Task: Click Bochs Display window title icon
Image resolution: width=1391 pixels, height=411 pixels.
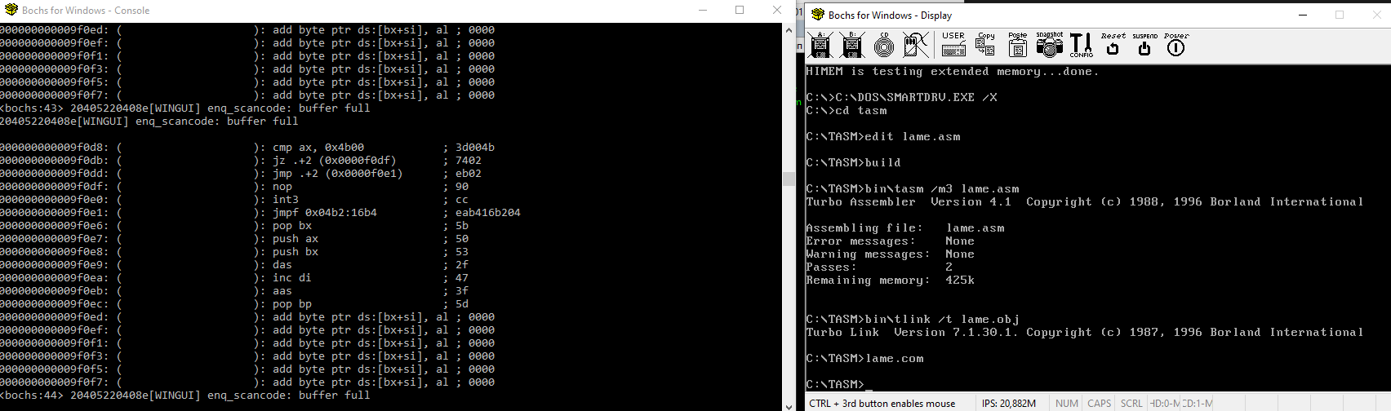Action: [818, 15]
